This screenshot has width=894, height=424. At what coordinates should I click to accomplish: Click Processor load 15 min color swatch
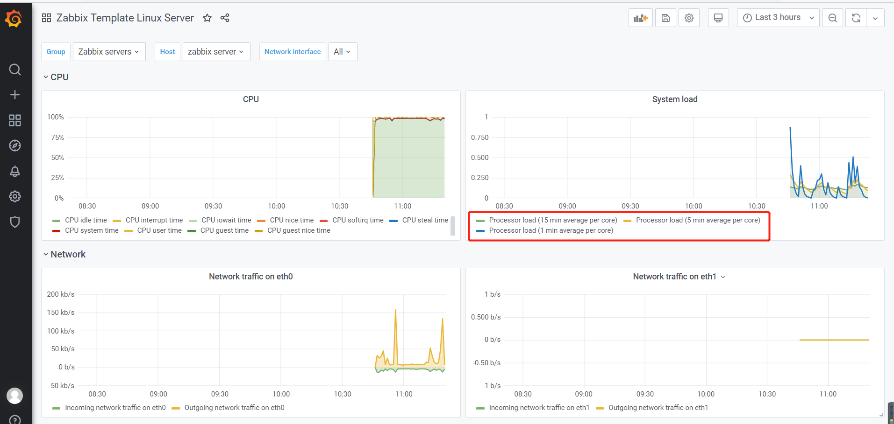click(480, 221)
